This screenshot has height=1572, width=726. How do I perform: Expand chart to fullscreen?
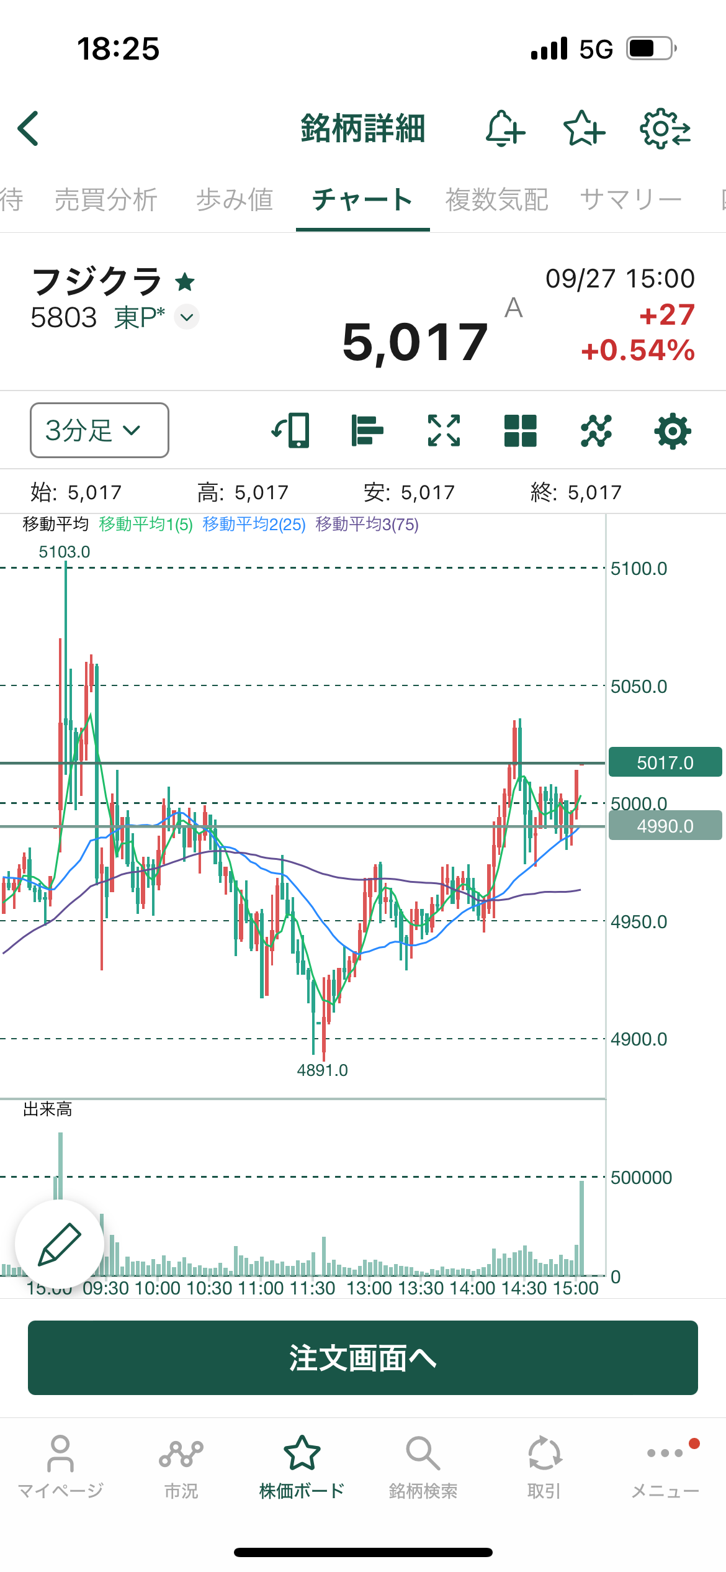tap(444, 430)
